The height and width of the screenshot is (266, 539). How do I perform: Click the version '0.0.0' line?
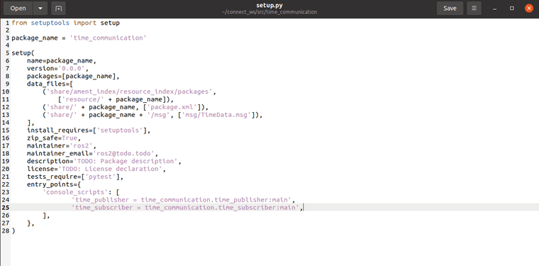coord(57,68)
